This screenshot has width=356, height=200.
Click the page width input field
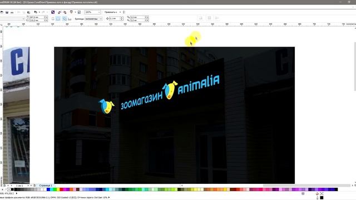[x=37, y=17]
